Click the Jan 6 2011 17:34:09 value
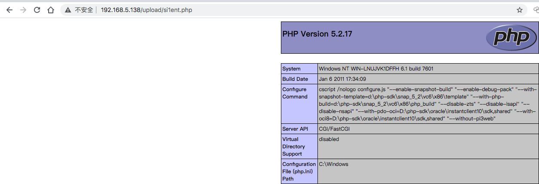 coord(342,79)
